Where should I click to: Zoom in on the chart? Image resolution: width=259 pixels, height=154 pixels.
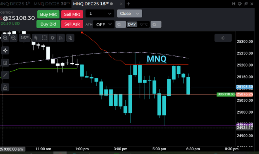pos(5,38)
